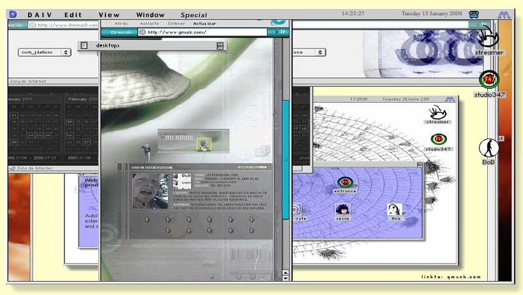Image resolution: width=523 pixels, height=295 pixels.
Task: Open the com_pilations dropdown
Action: [44, 52]
